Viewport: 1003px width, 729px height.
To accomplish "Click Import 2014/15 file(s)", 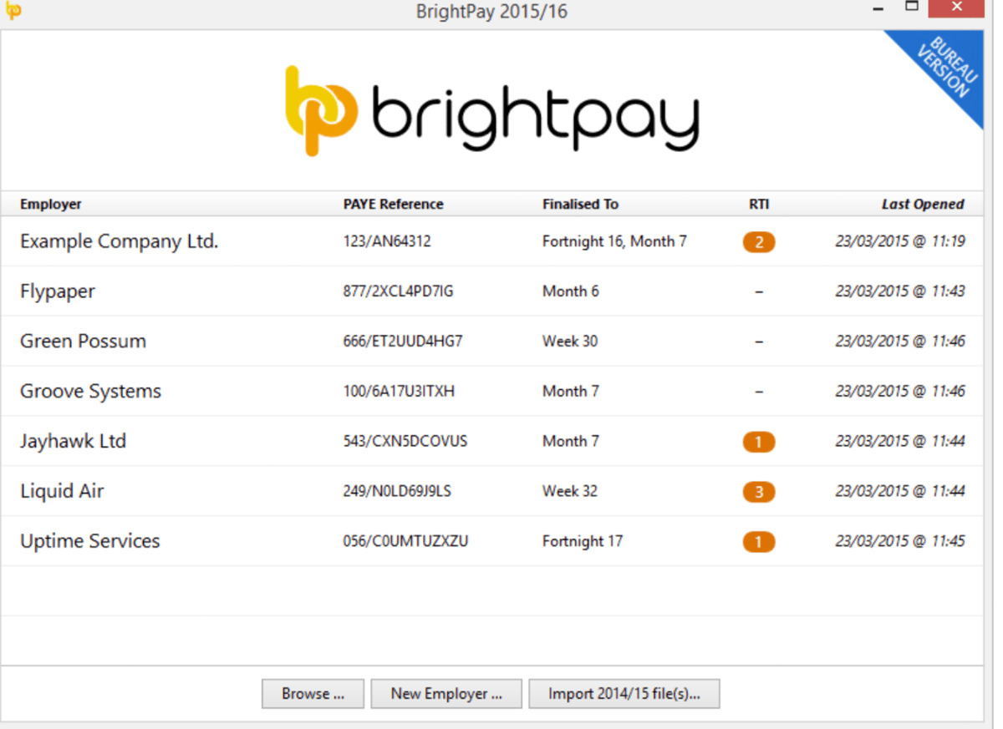I will 624,693.
